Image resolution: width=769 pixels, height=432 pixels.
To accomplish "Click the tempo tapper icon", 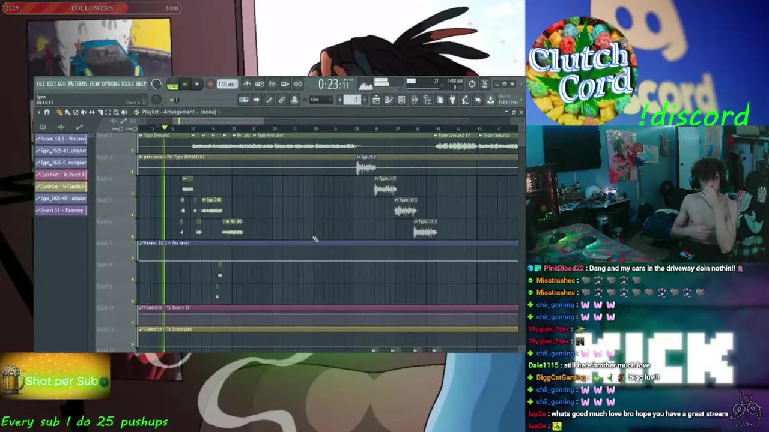I will pyautogui.click(x=465, y=100).
